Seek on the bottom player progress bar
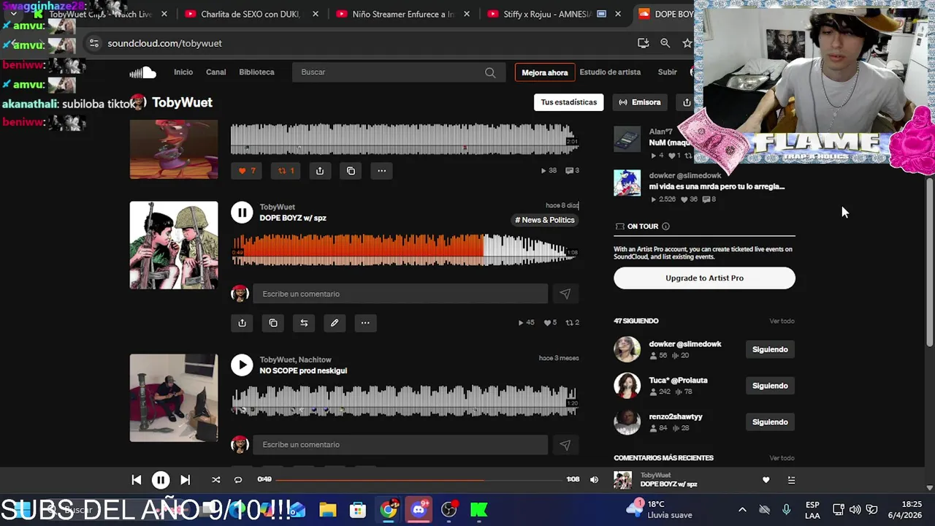Screen dimensions: 935x526 [420, 480]
